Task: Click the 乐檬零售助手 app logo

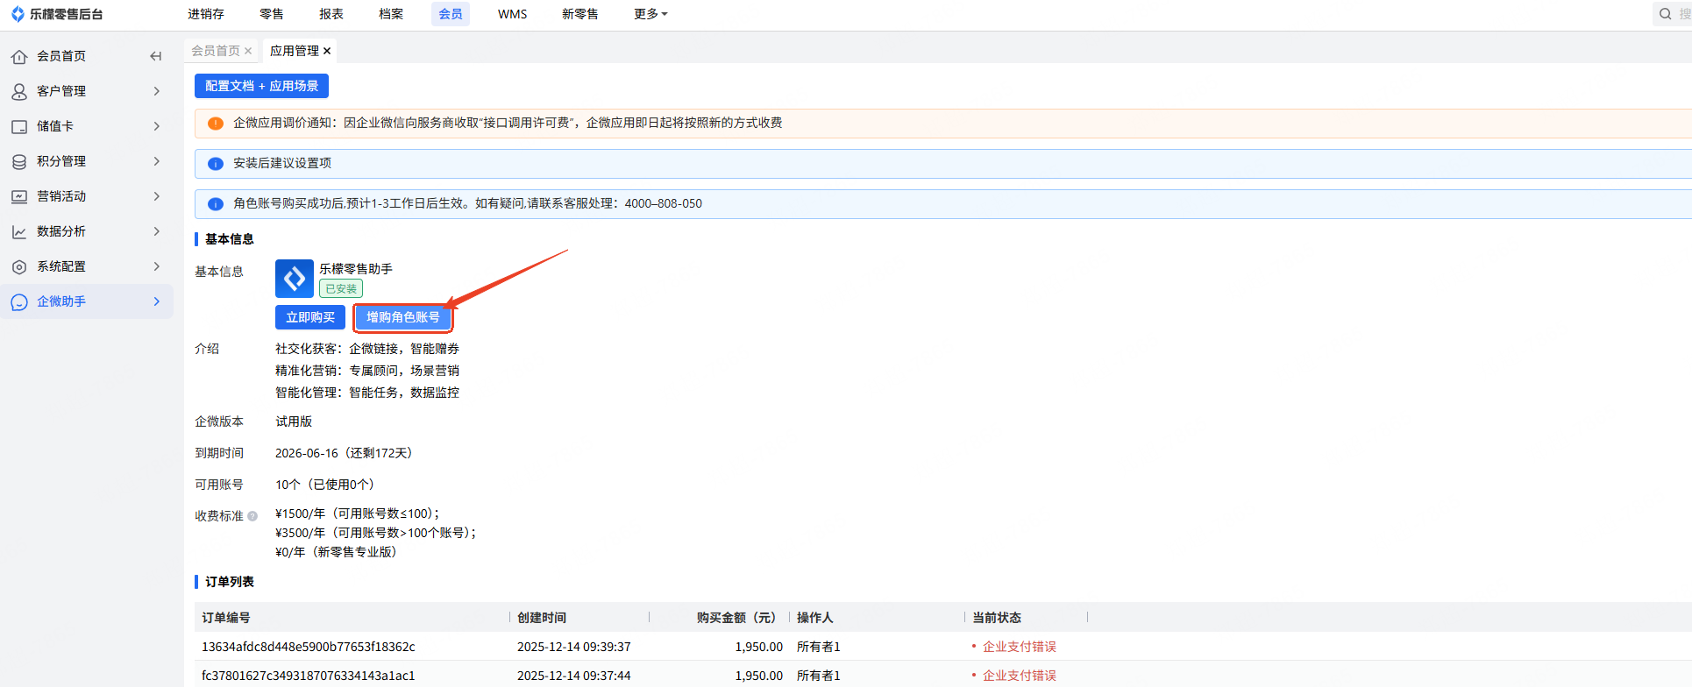Action: click(294, 279)
